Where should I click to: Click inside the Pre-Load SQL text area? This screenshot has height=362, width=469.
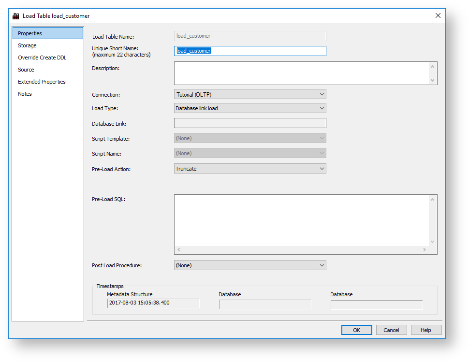tap(301, 220)
